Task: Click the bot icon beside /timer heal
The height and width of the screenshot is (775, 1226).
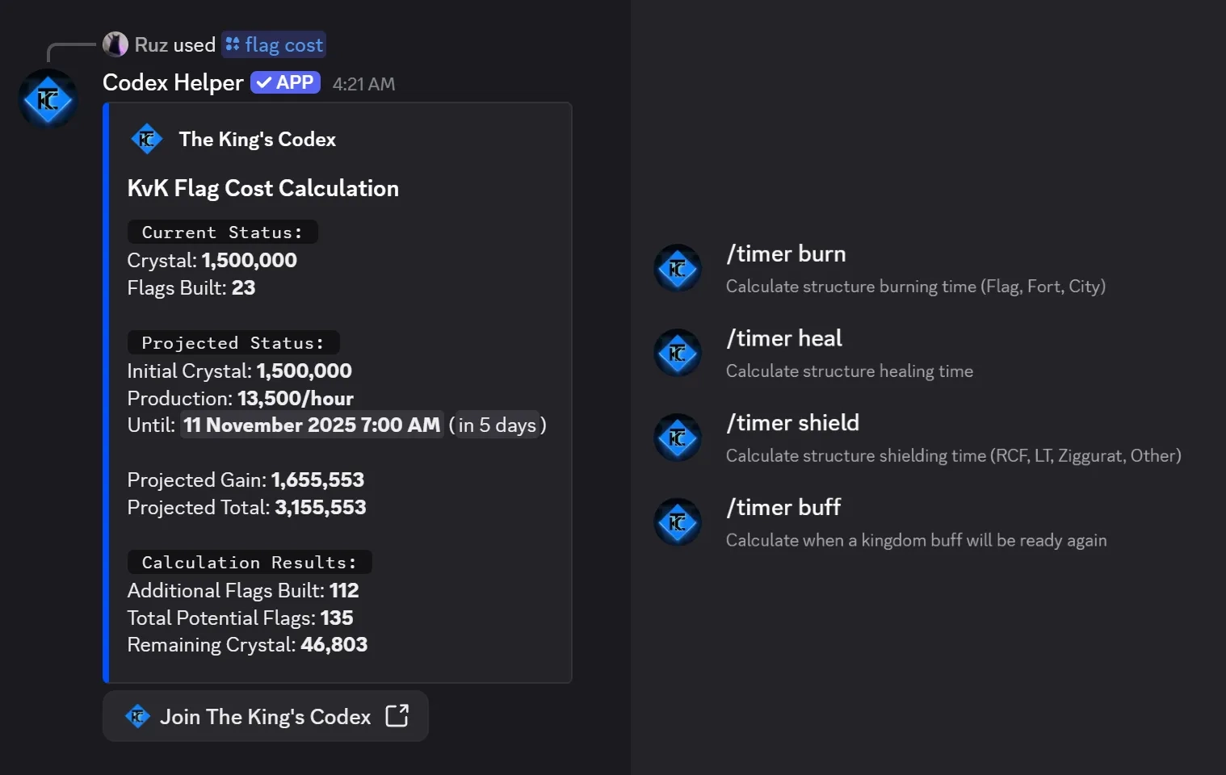Action: tap(678, 353)
